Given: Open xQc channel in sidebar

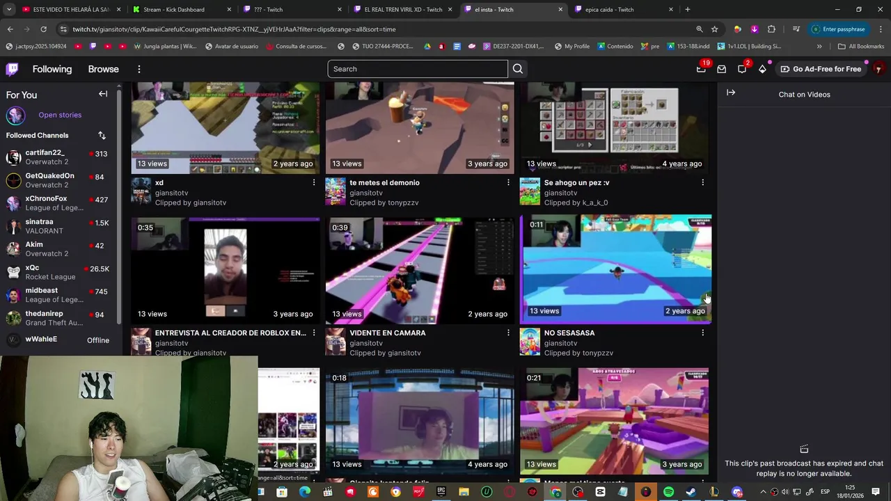Looking at the screenshot, I should pos(59,272).
